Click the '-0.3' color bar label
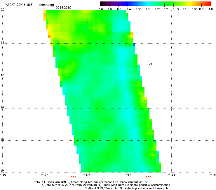 [x=147, y=9]
